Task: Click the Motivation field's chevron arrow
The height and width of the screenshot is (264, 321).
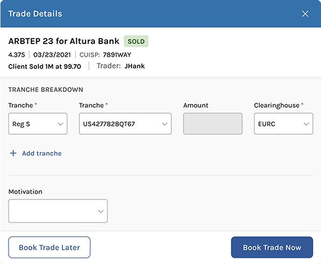Action: [x=101, y=211]
